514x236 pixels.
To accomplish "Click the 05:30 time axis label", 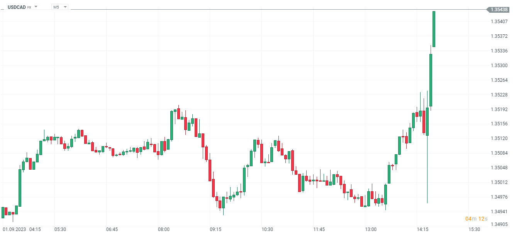I will click(x=60, y=229).
